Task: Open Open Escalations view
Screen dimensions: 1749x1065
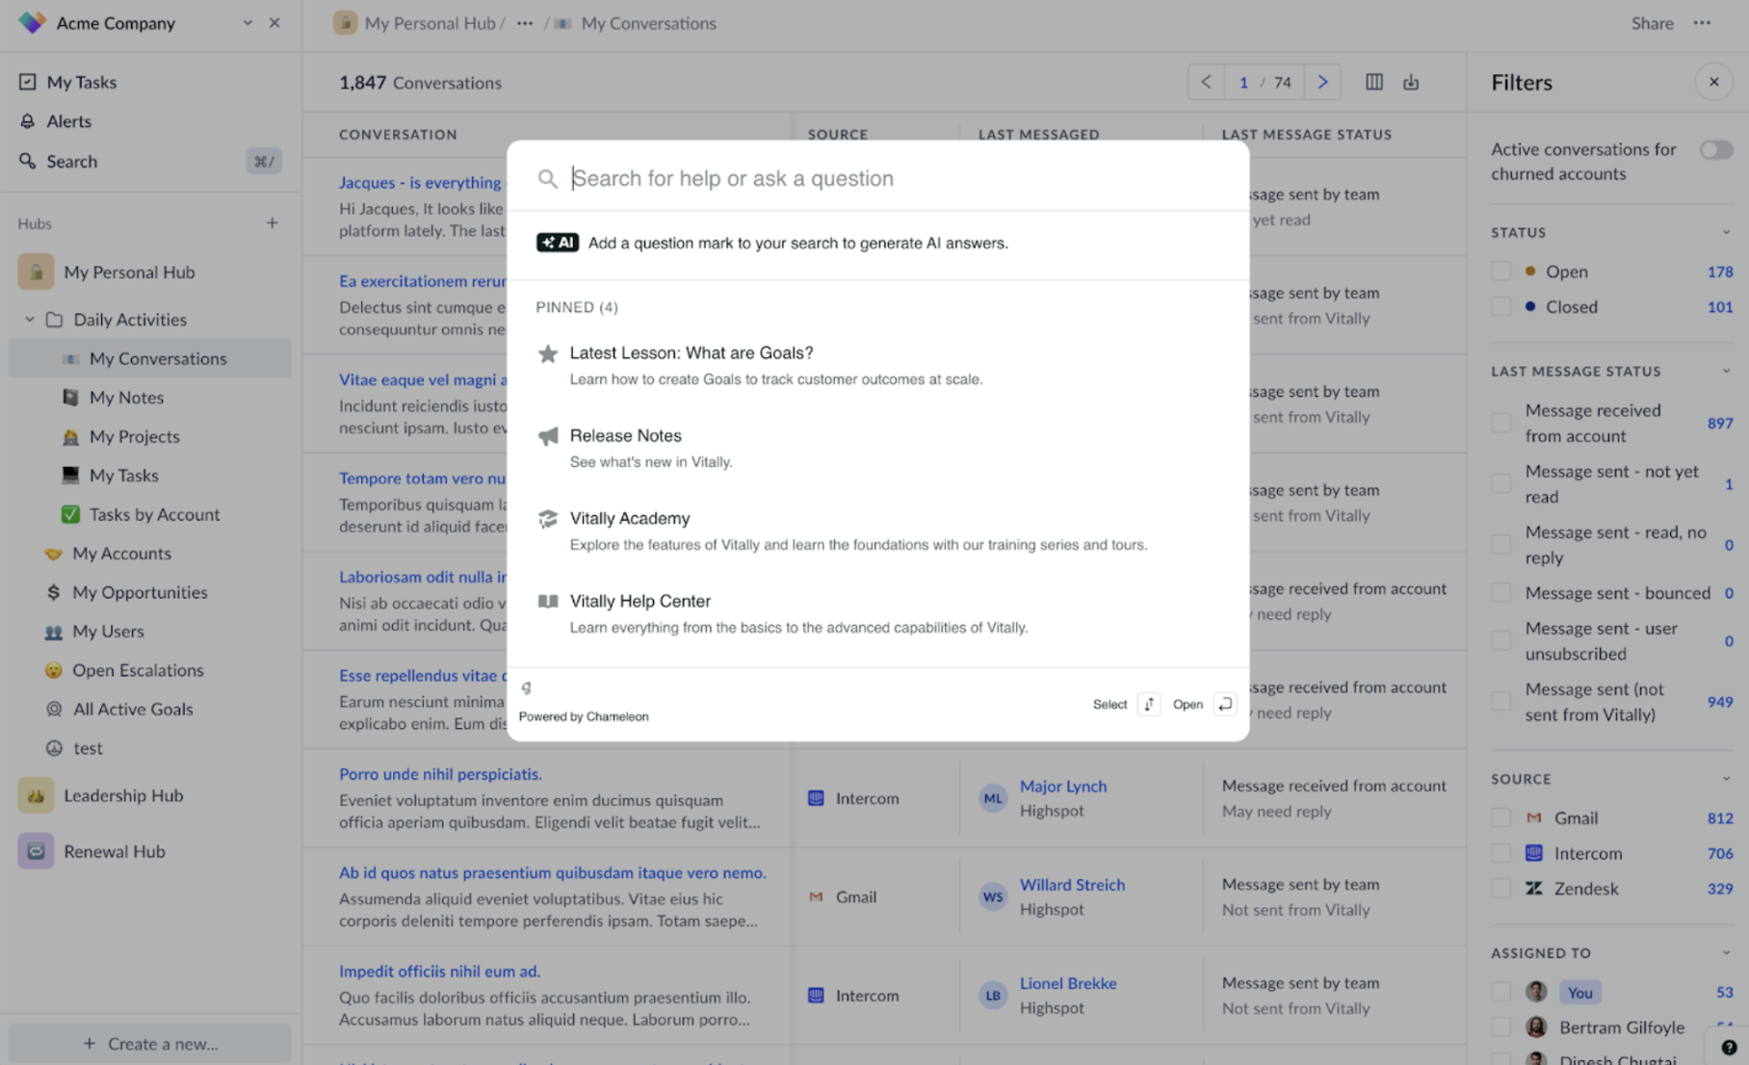Action: tap(138, 670)
